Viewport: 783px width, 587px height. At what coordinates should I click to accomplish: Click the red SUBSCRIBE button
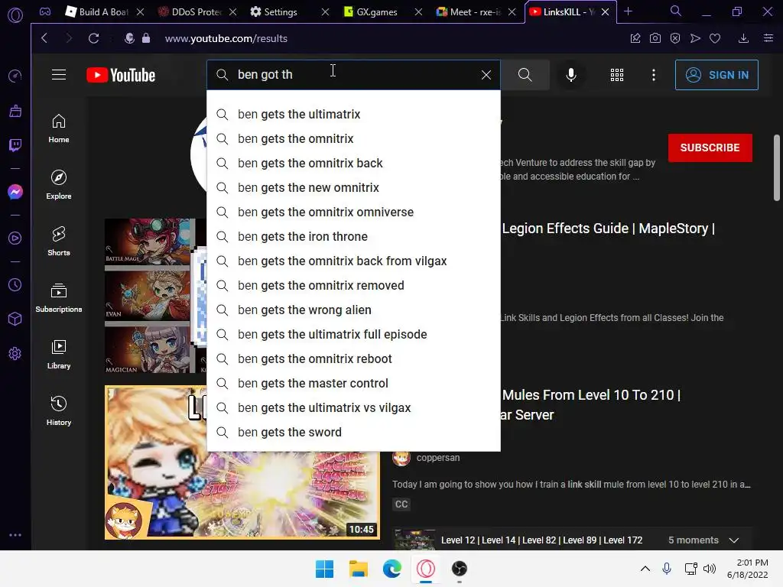[x=710, y=148]
